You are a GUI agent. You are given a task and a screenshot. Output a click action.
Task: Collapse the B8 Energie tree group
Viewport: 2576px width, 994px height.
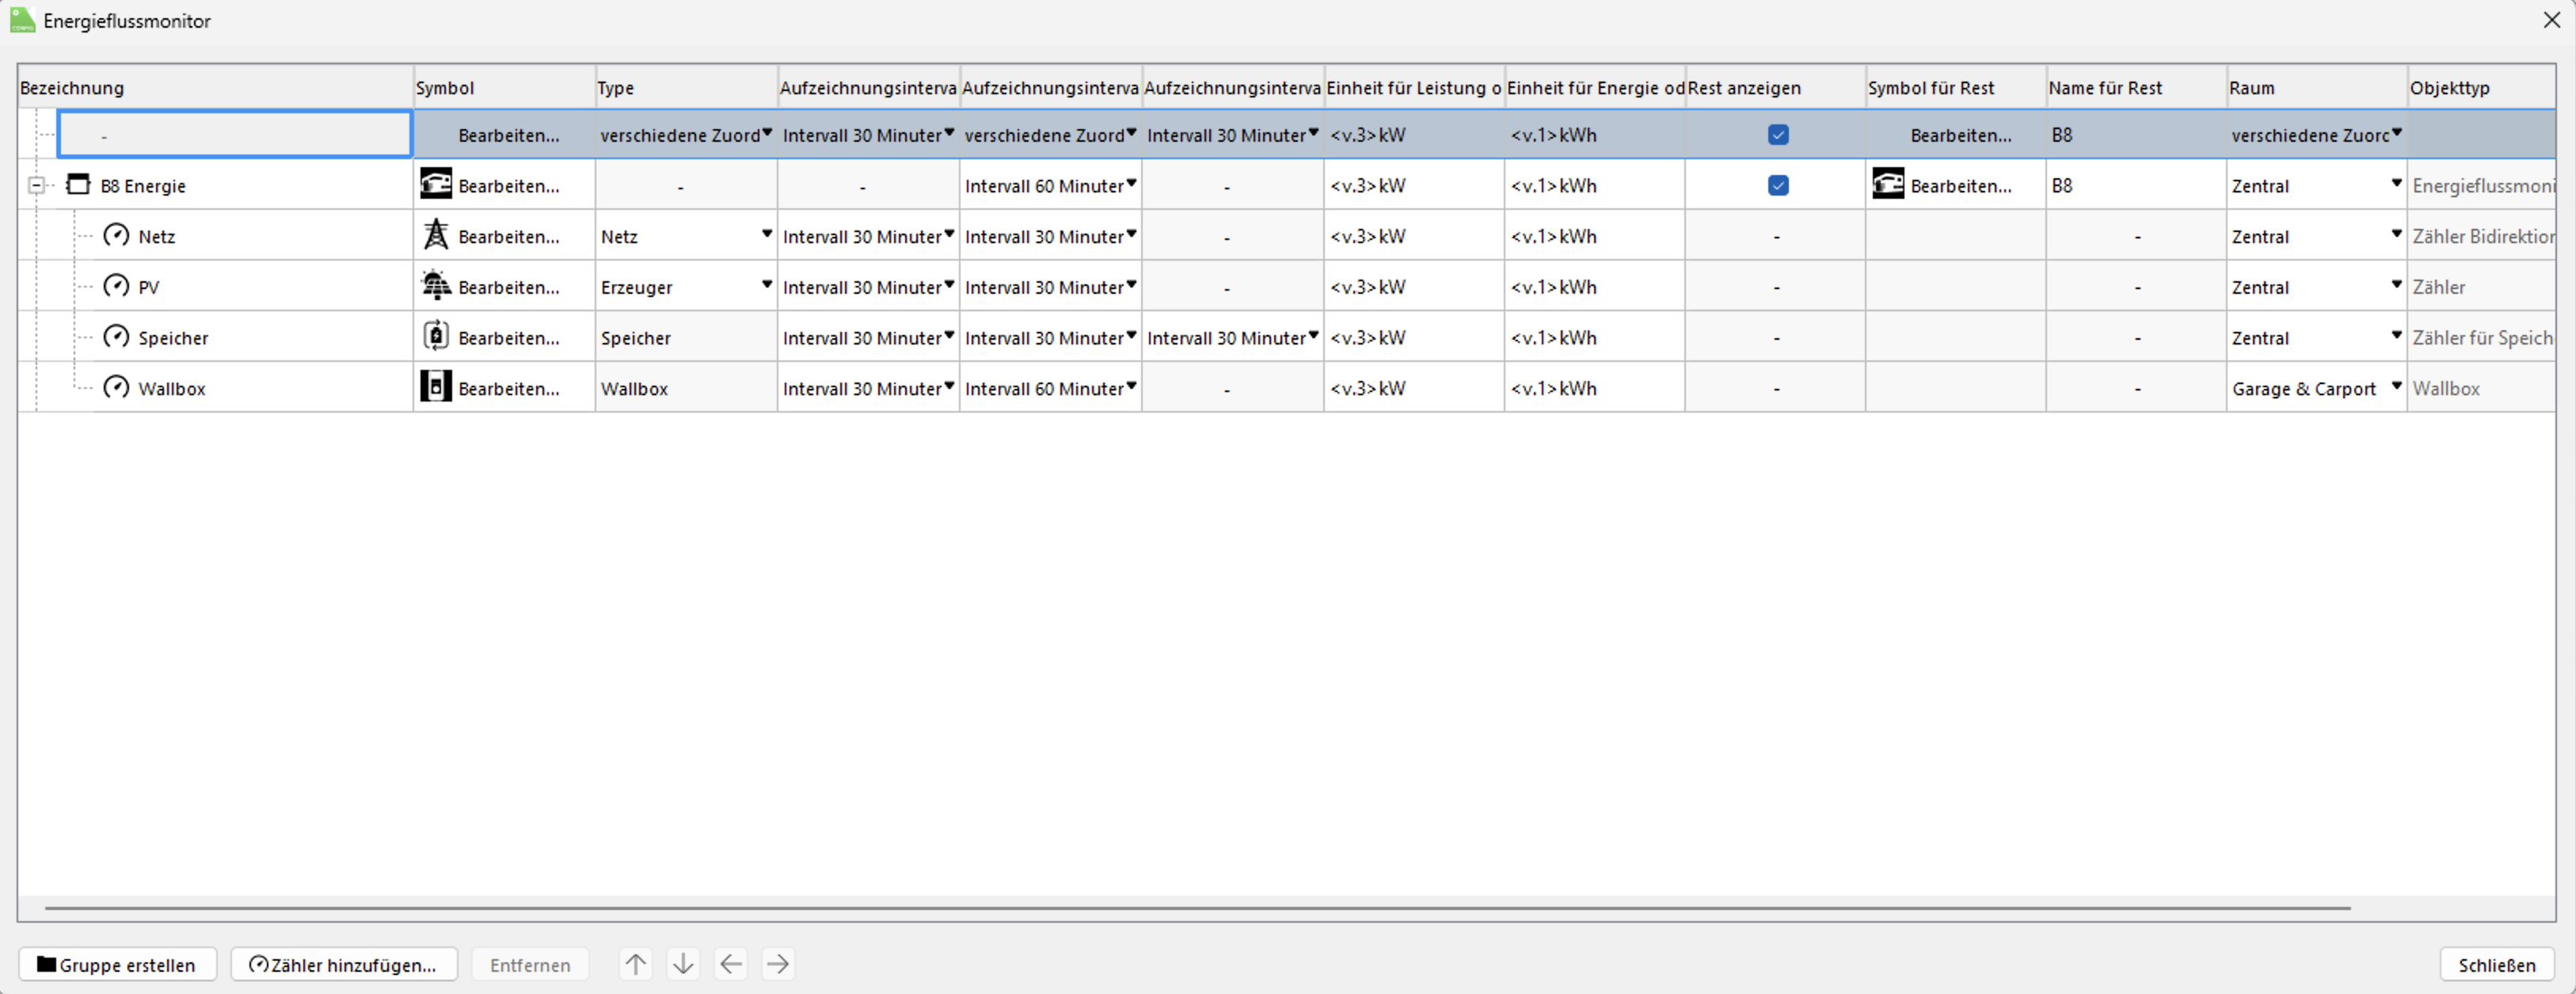tap(36, 185)
